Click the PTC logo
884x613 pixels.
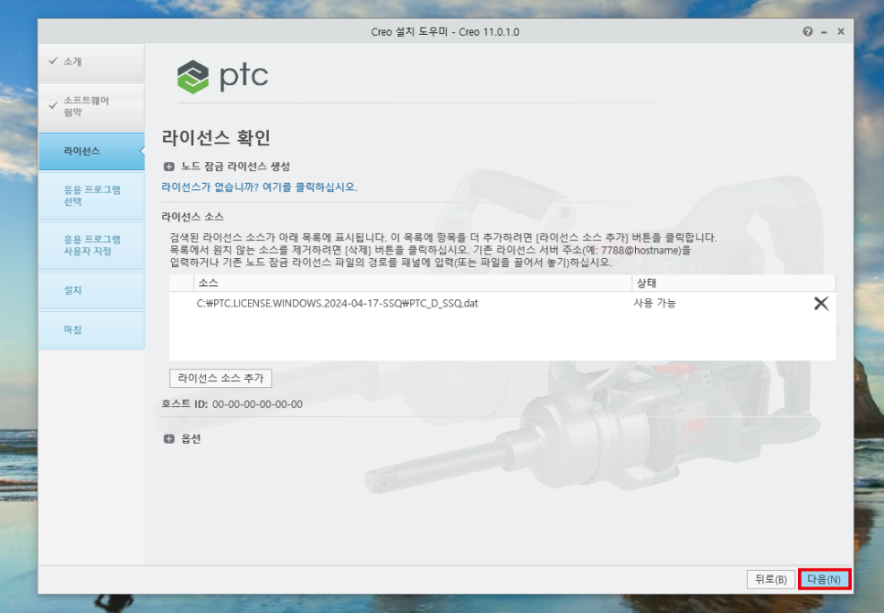pos(222,77)
